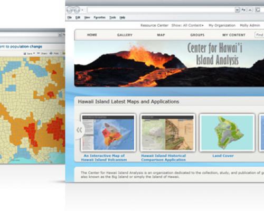Click Hawaii Island Historical Comparison Application link
Image resolution: width=264 pixels, height=211 pixels.
pos(164,158)
